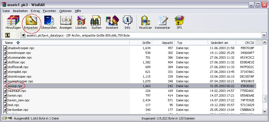Open the Optionen menu
The image size is (269, 122).
pos(65,11)
